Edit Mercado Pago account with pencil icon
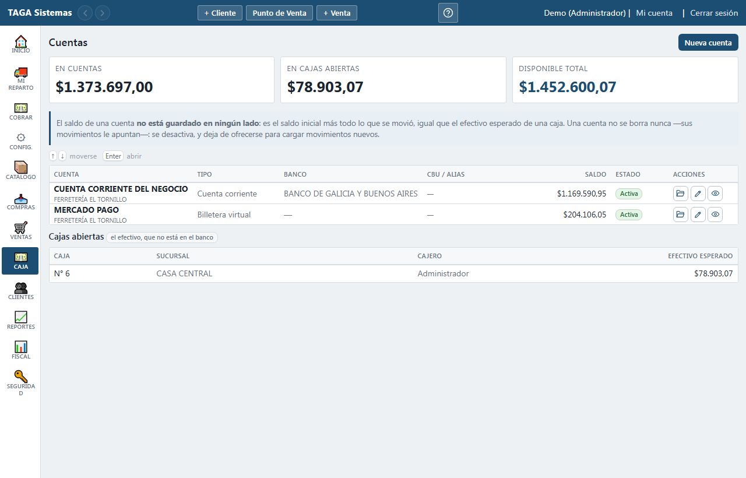 (x=698, y=215)
